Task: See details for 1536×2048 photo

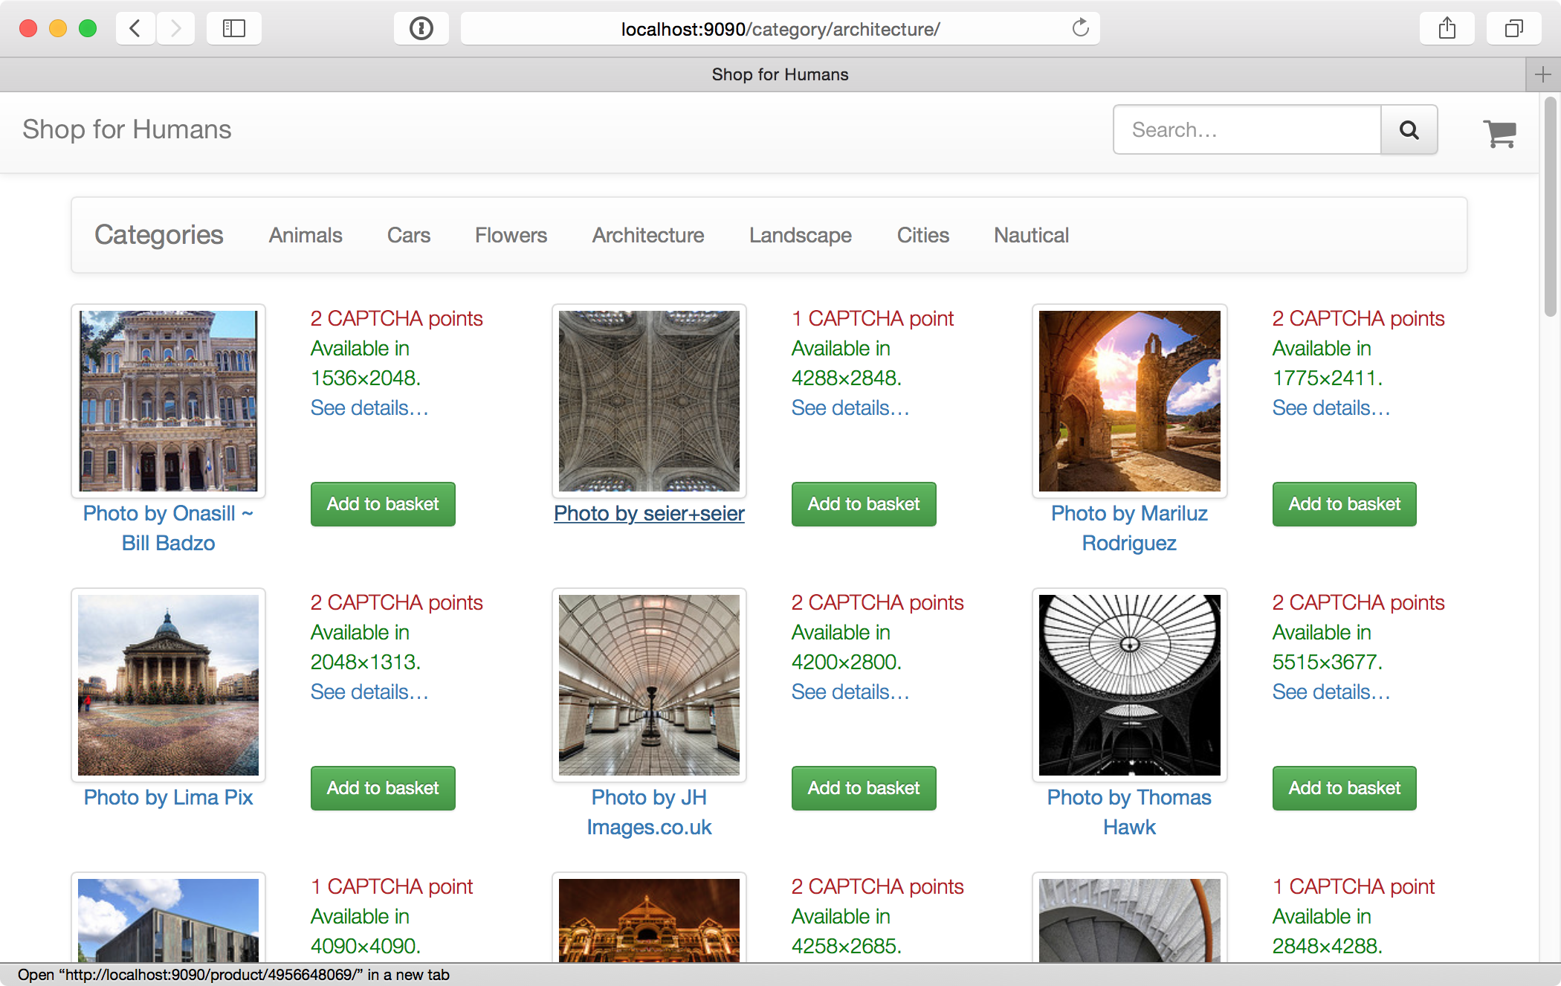Action: point(369,407)
